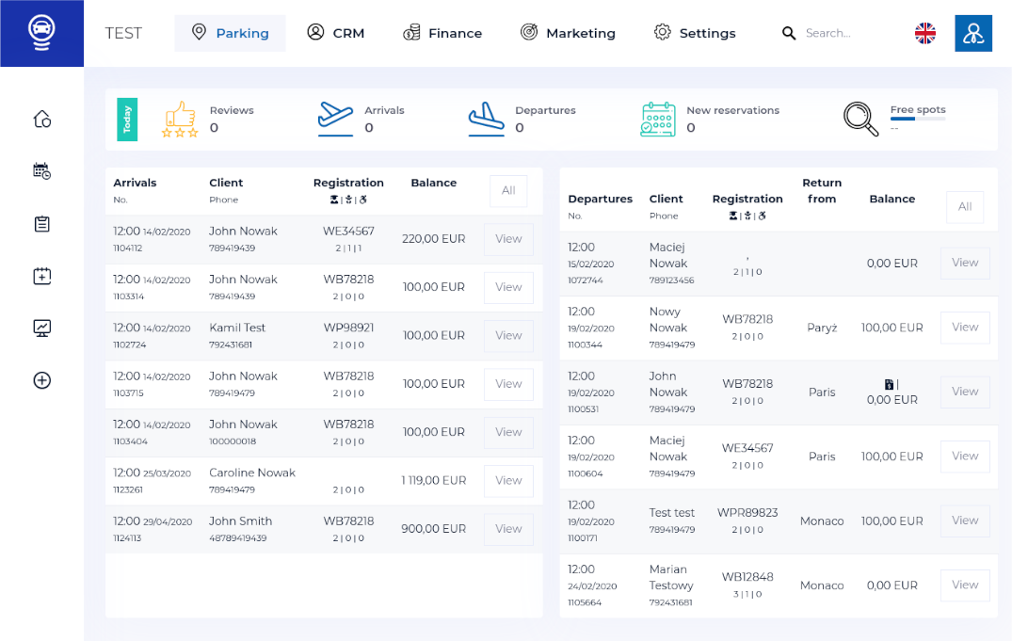
Task: Click the clipboard list sidebar icon
Action: [x=41, y=224]
